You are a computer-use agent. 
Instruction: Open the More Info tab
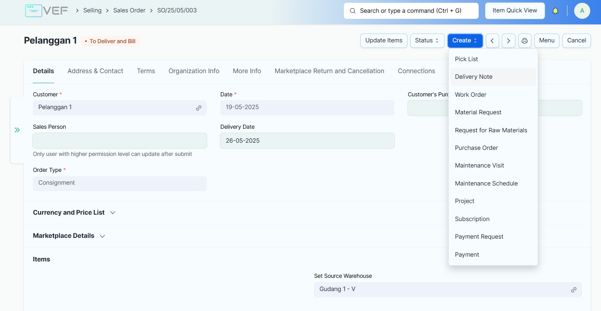(x=247, y=71)
